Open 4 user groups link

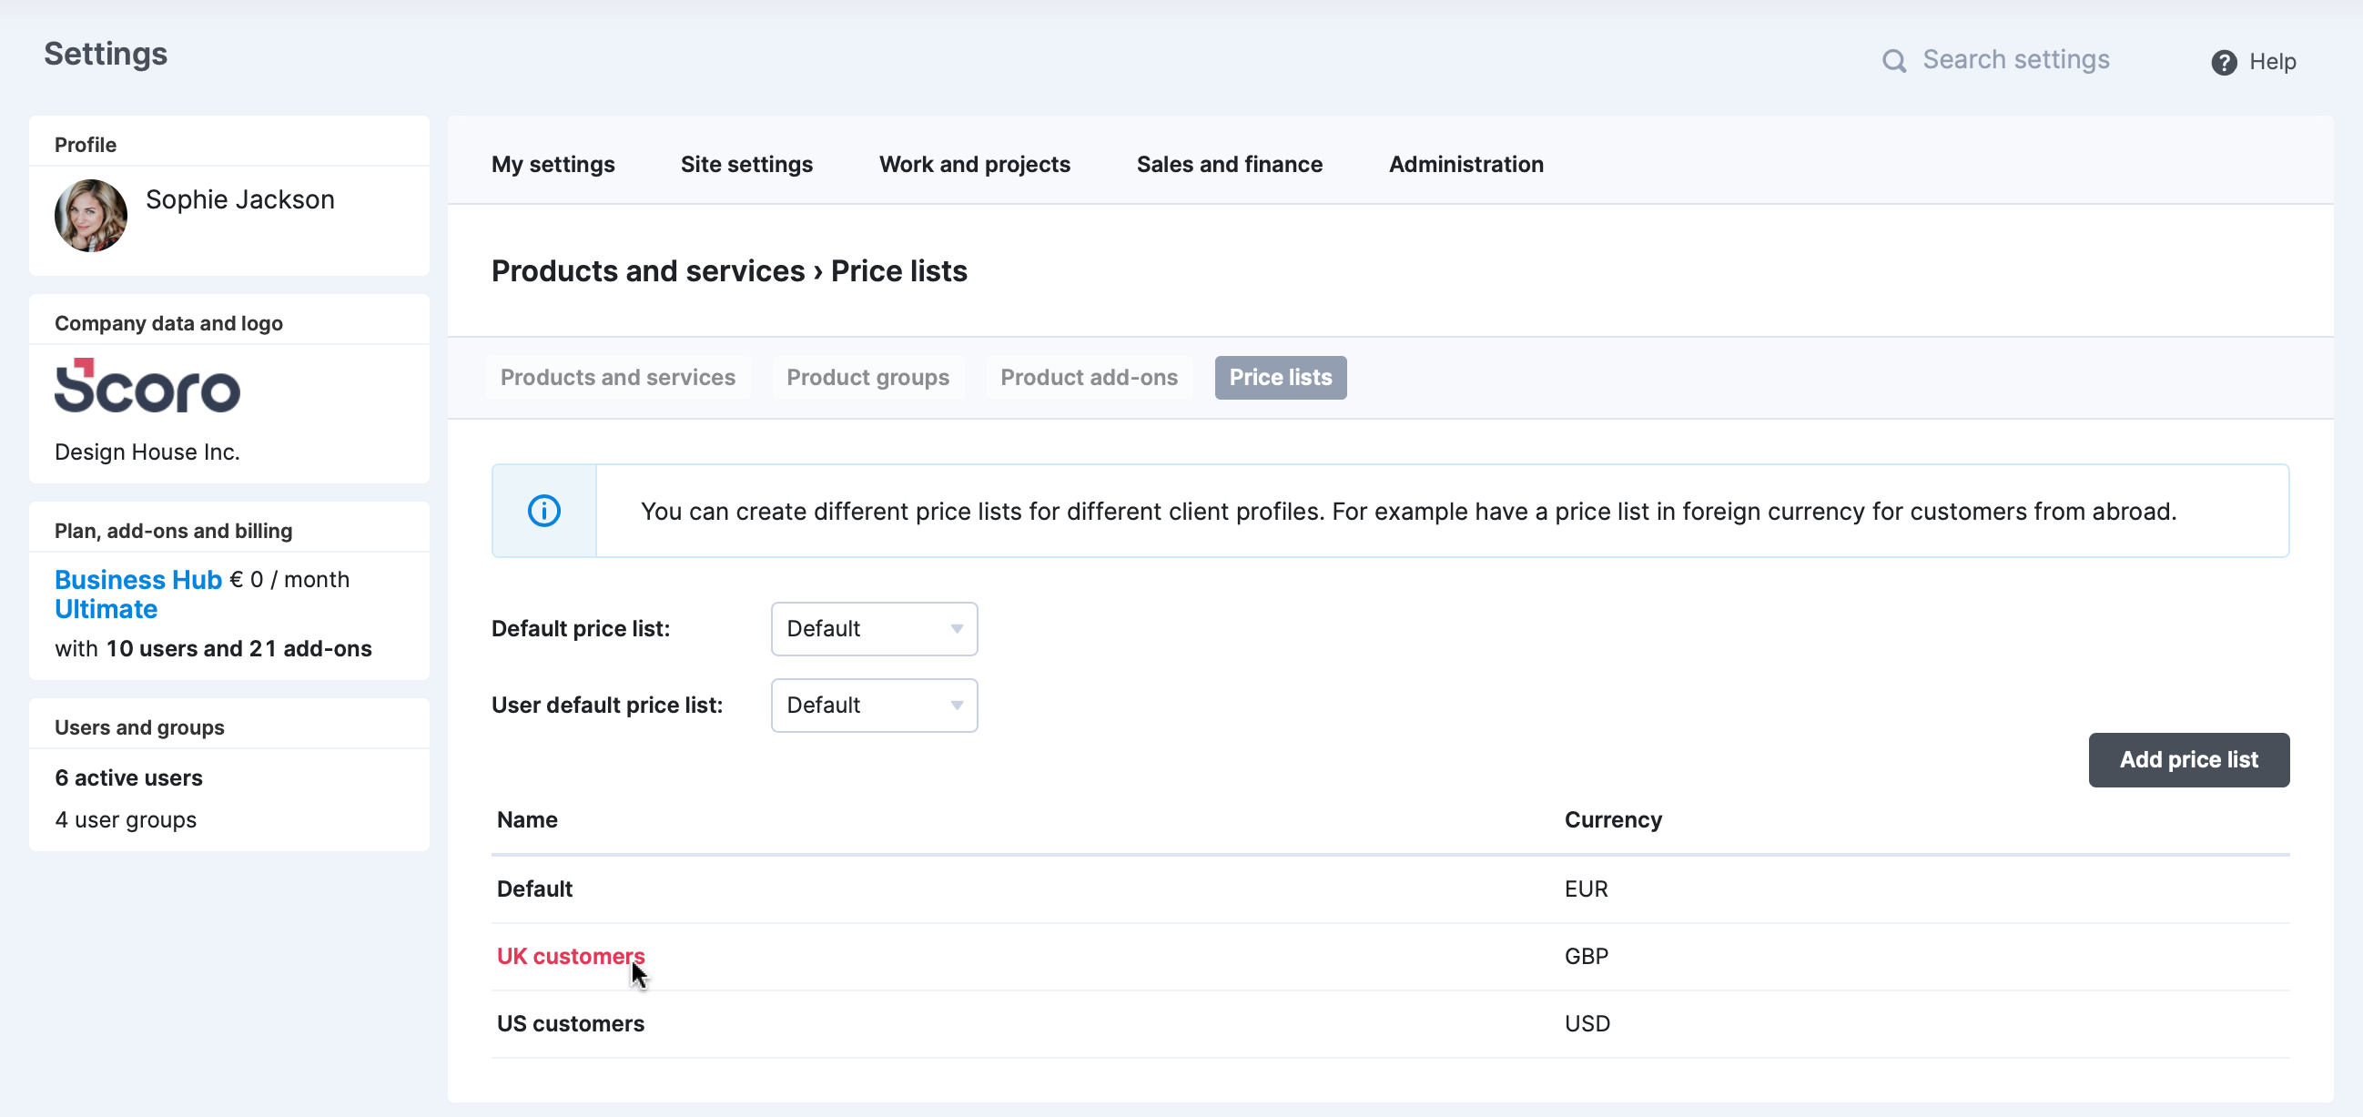[x=126, y=820]
